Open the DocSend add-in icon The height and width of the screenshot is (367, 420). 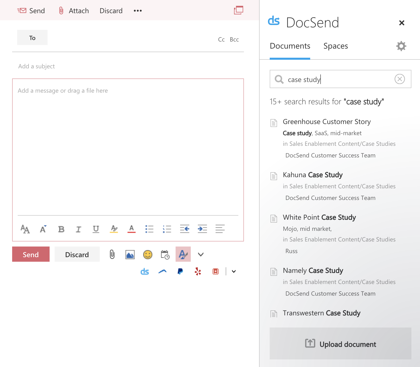(x=145, y=272)
